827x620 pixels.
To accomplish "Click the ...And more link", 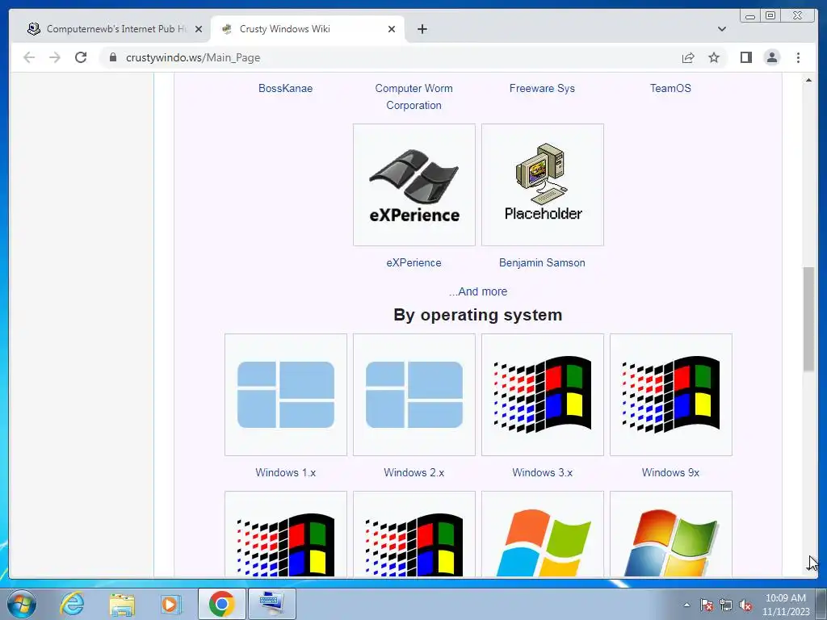I will pyautogui.click(x=478, y=291).
